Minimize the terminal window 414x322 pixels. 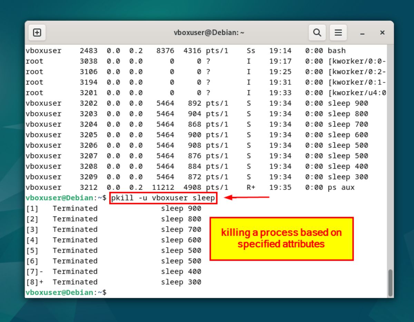pyautogui.click(x=362, y=33)
